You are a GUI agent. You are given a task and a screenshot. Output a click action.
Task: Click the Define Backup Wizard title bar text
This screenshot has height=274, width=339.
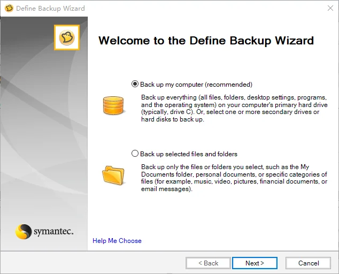pos(50,9)
